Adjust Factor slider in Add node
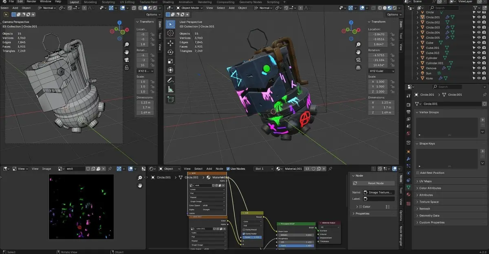 (x=253, y=237)
